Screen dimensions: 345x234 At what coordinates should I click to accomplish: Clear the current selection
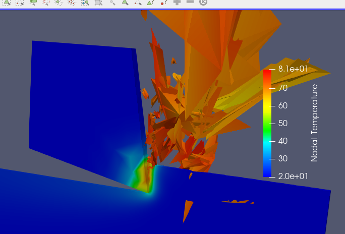pos(203,2)
